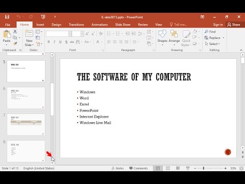This screenshot has width=245, height=184.
Task: Open Font Color dropdown arrow
Action: (x=102, y=42)
